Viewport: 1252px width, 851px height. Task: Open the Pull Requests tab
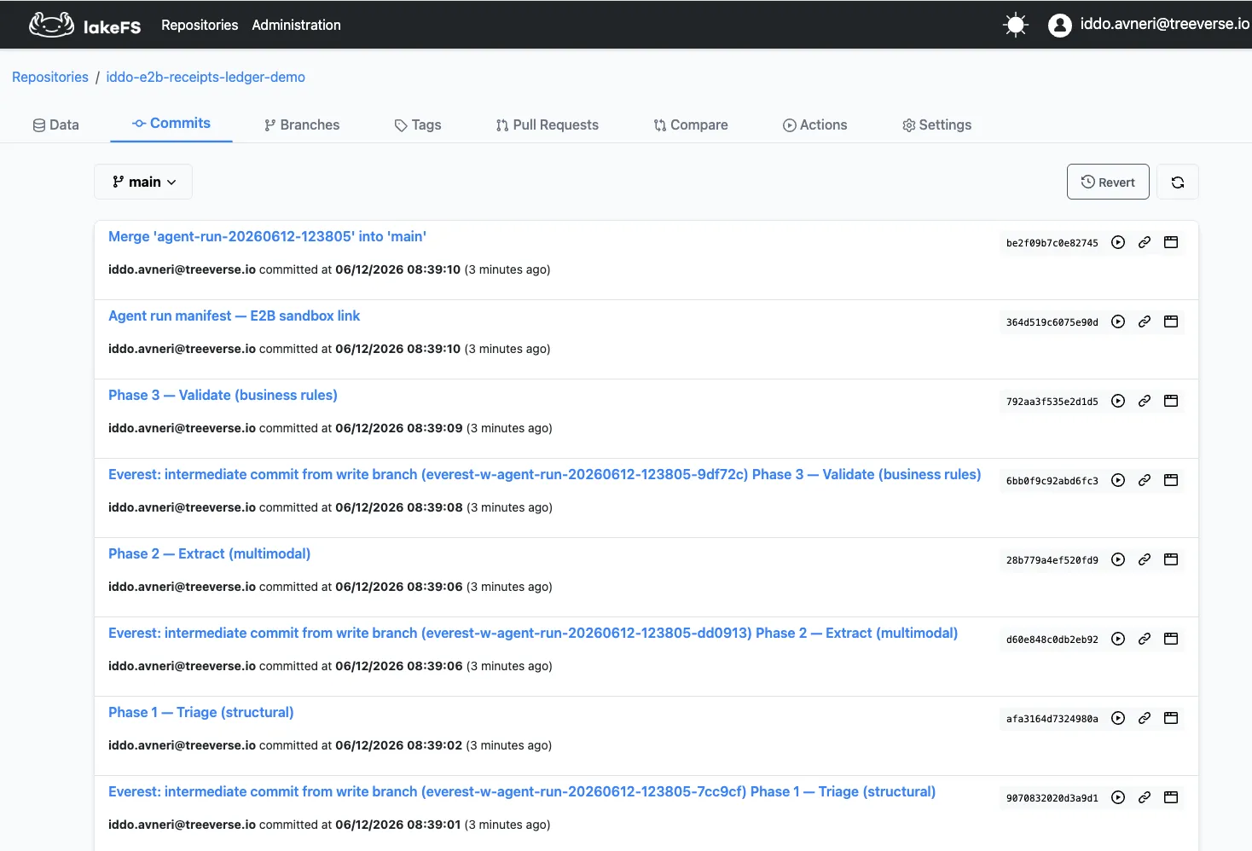point(547,124)
